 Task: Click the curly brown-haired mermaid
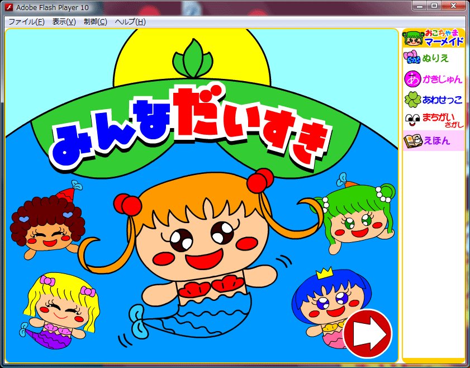(x=48, y=220)
